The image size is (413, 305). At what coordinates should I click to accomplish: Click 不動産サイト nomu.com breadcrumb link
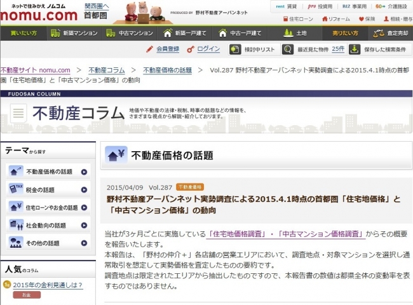tap(36, 70)
